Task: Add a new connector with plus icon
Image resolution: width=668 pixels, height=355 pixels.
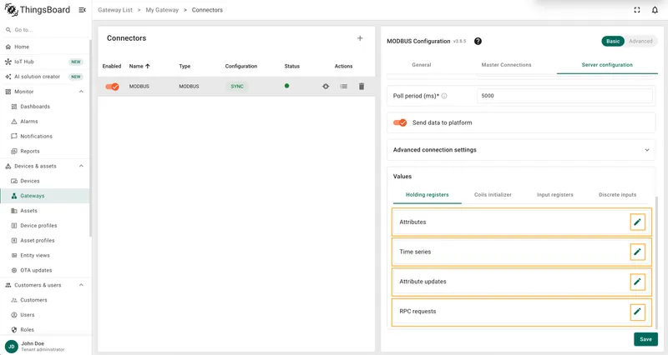Action: pos(360,38)
